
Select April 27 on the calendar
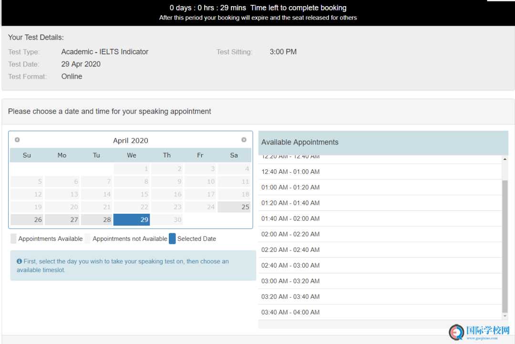pyautogui.click(x=62, y=219)
